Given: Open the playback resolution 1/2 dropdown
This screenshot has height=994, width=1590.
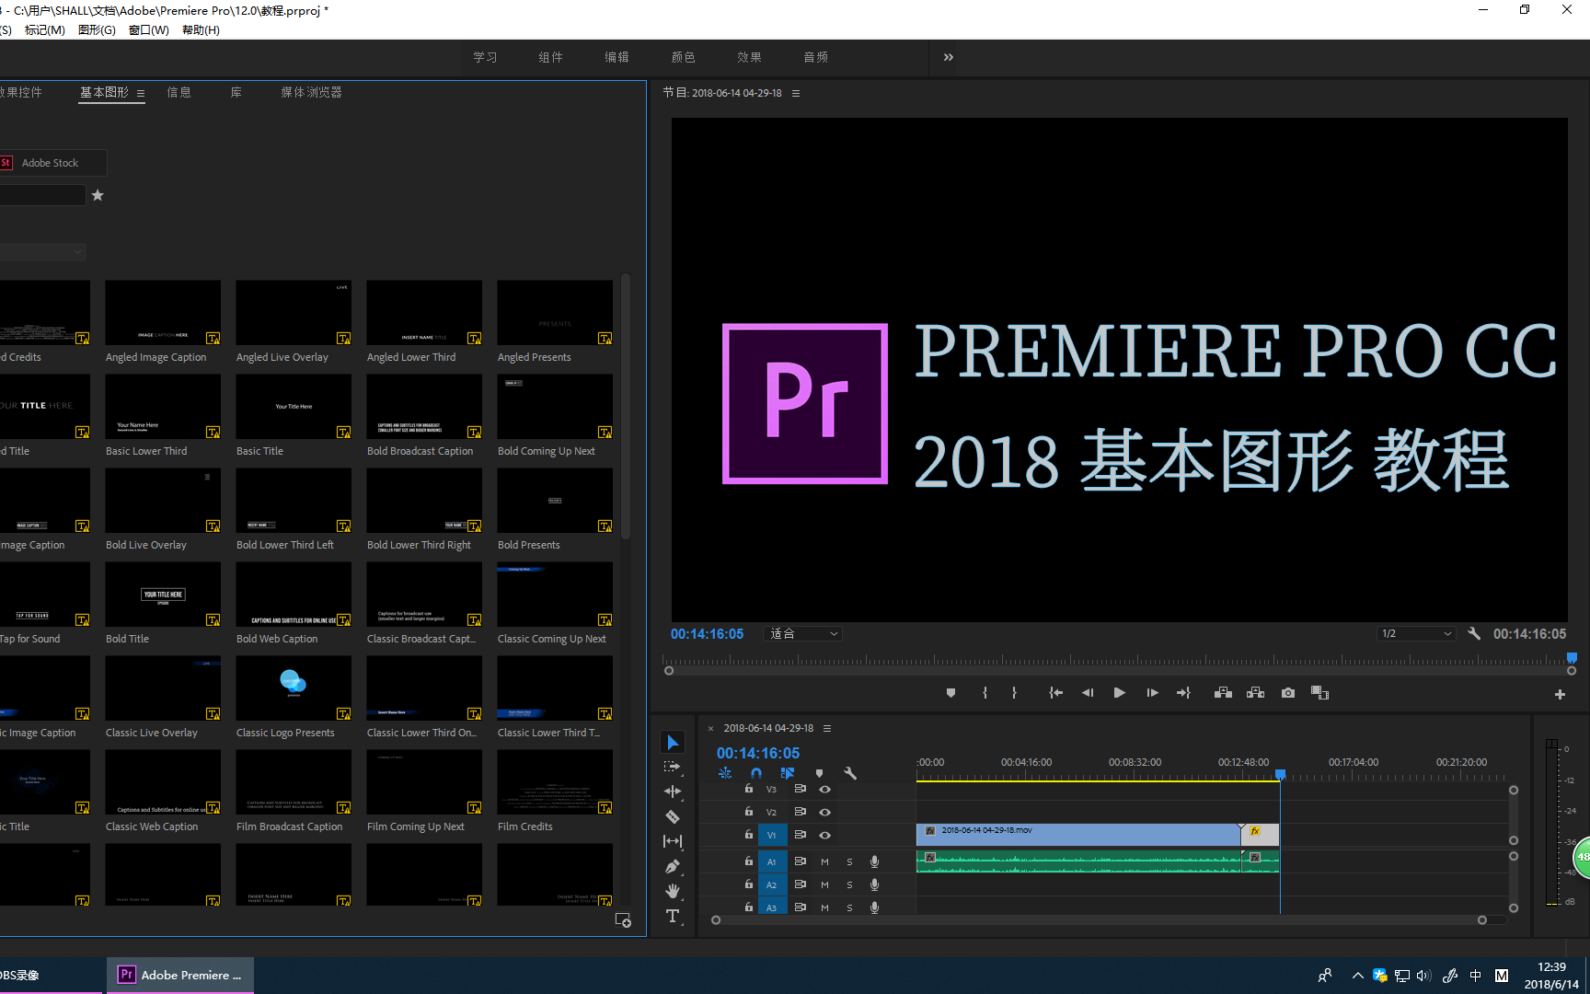Looking at the screenshot, I should pyautogui.click(x=1415, y=633).
